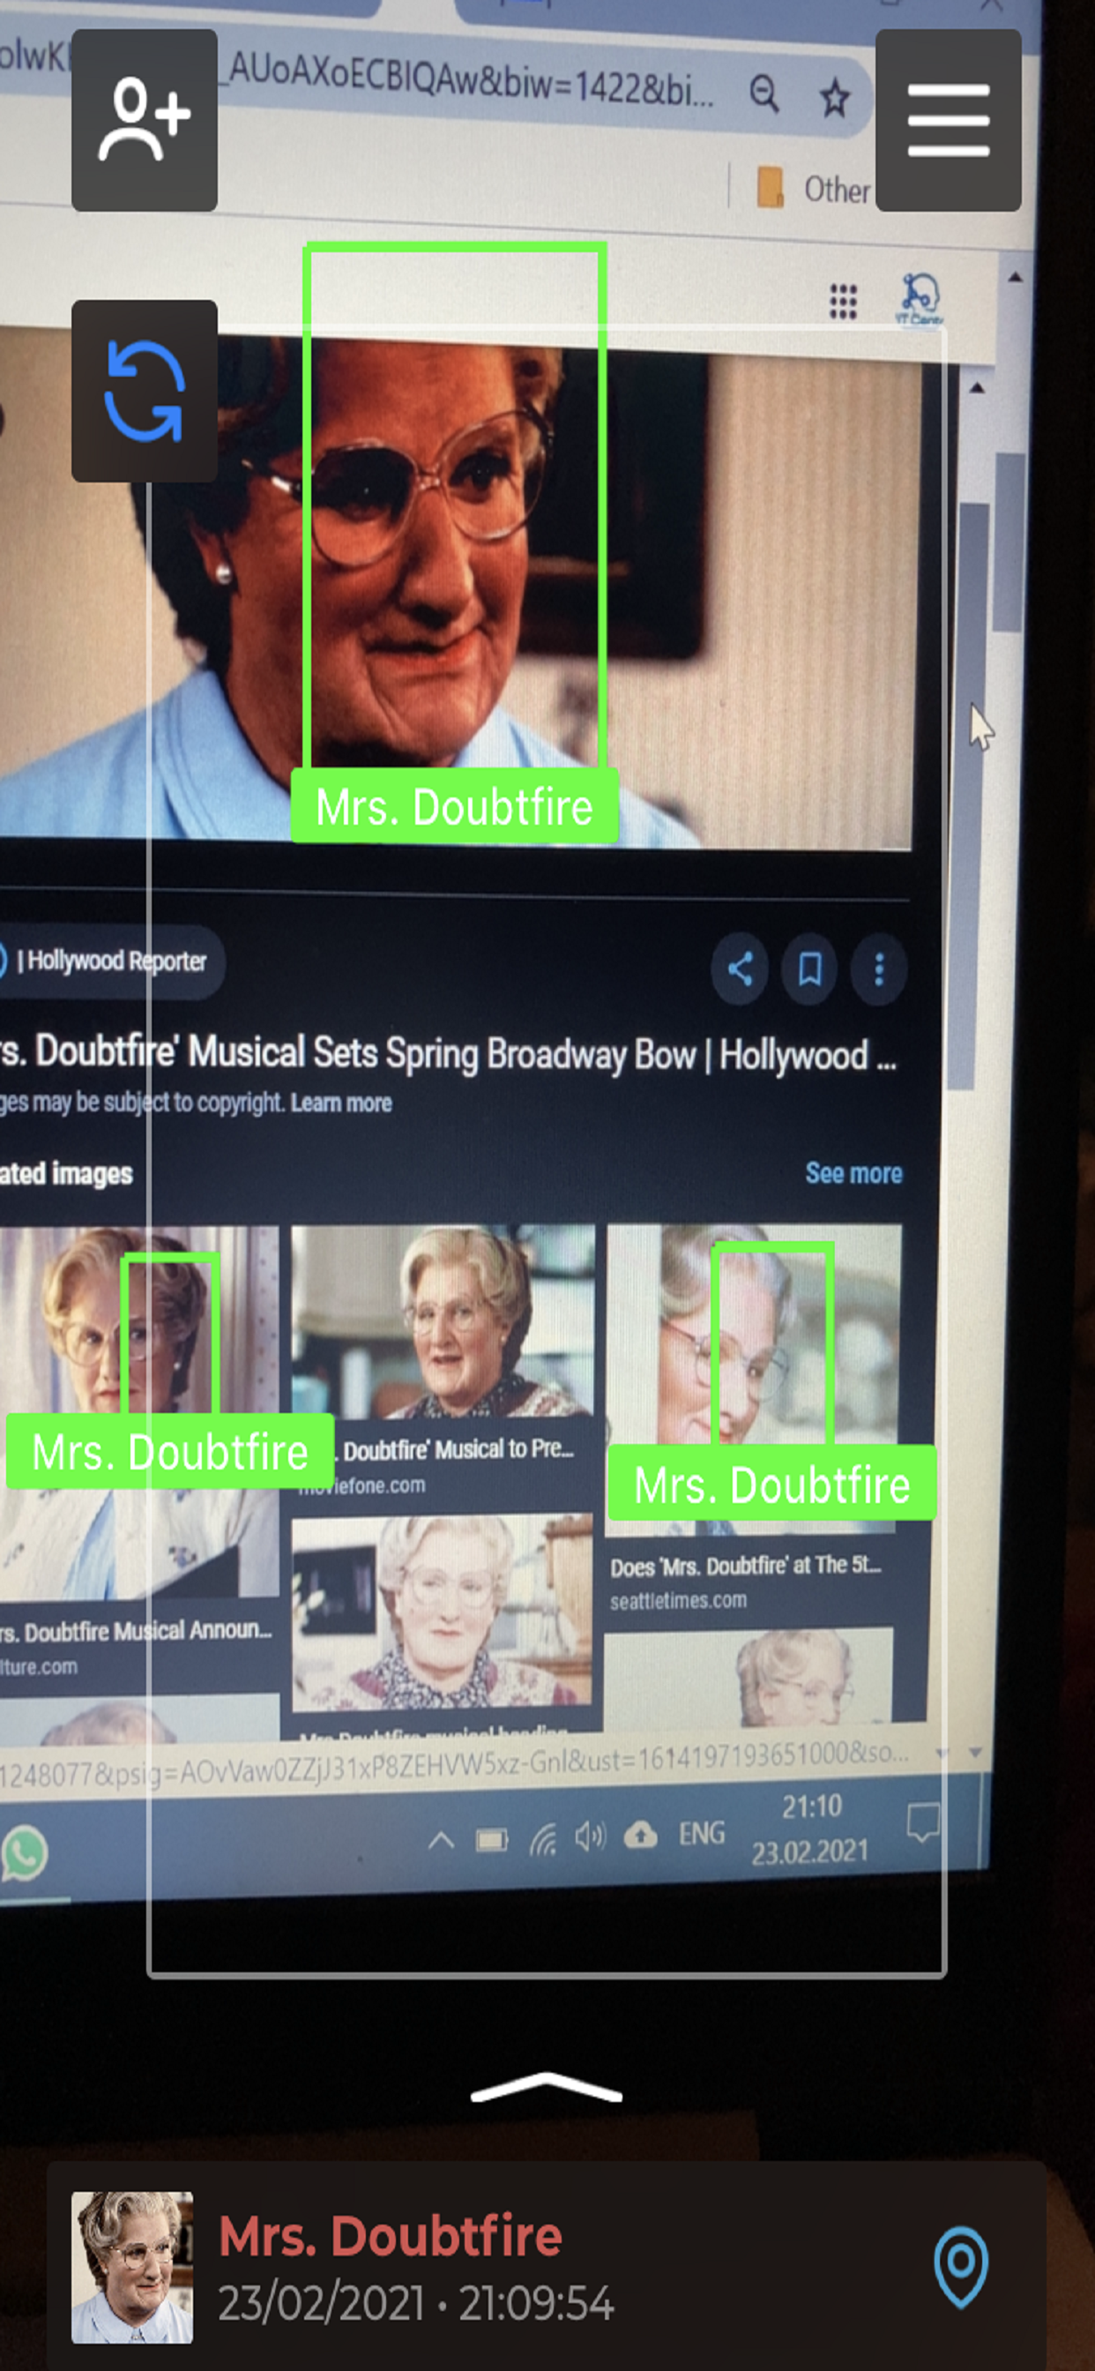1095x2371 pixels.
Task: Open the moviefone.com related image
Action: 443,1321
